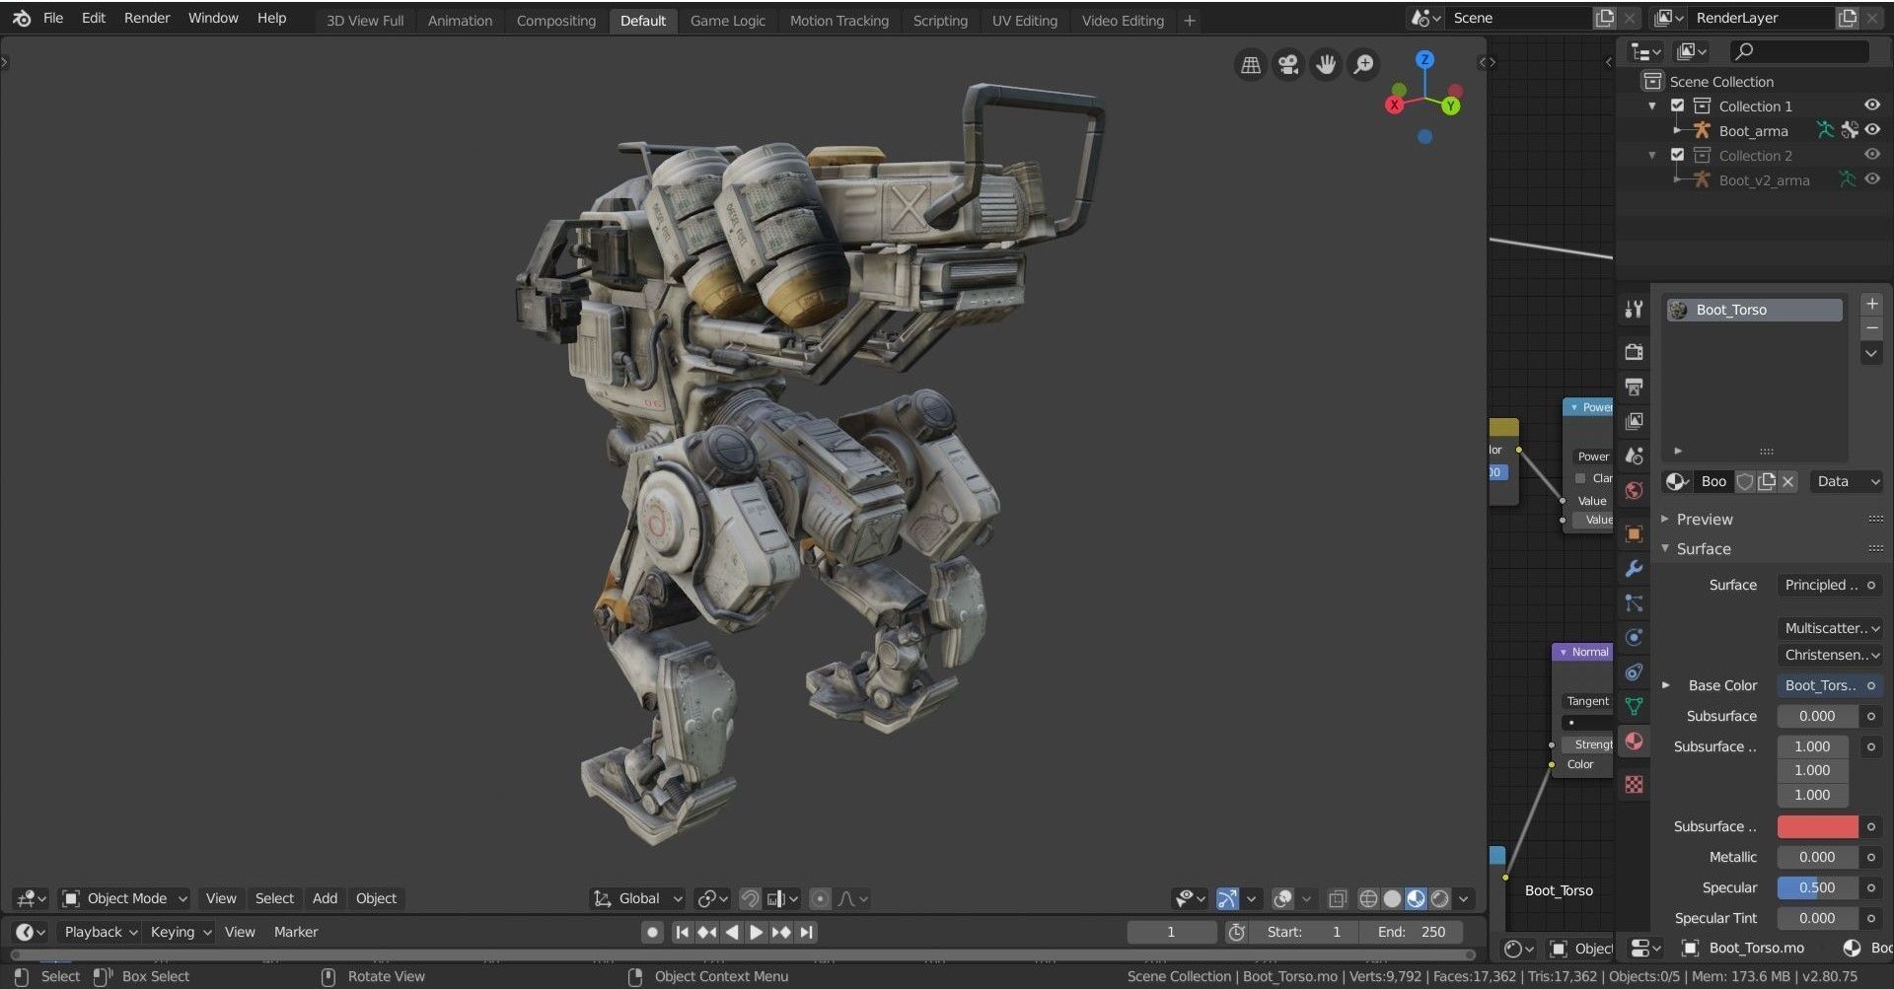Open the Global transform orientation dropdown
Viewport: 1894px width, 989px height.
pos(637,898)
